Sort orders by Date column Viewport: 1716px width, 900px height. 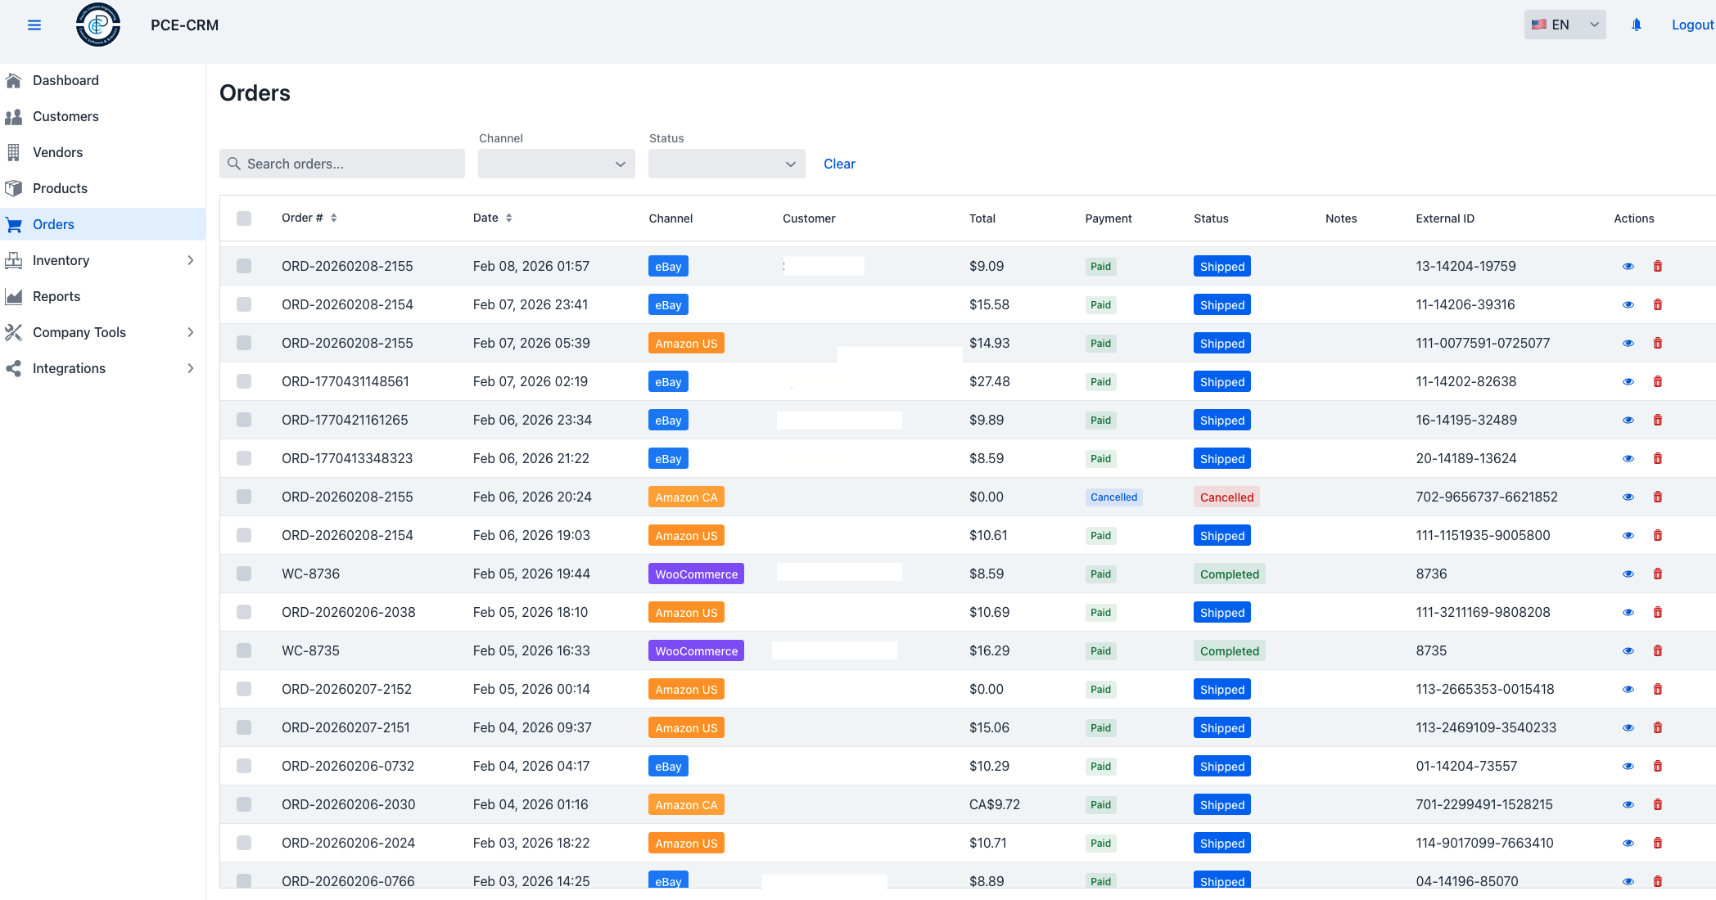(x=508, y=218)
